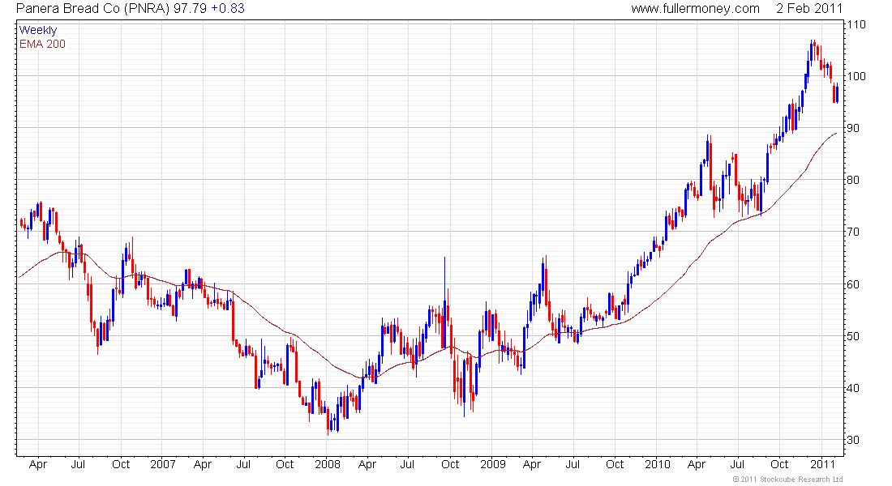Click the Weekly timeframe label
The image size is (892, 486).
tap(38, 31)
